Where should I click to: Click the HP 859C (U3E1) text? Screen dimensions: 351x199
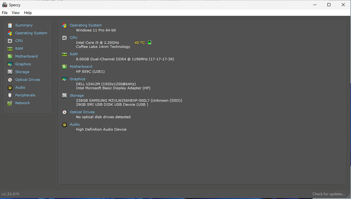[x=90, y=72]
